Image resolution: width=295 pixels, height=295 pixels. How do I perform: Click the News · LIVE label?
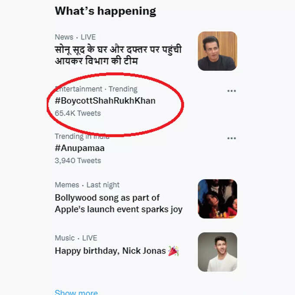[75, 37]
